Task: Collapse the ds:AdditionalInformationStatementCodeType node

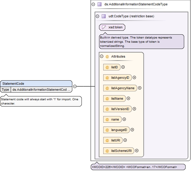Action: pos(93,4)
